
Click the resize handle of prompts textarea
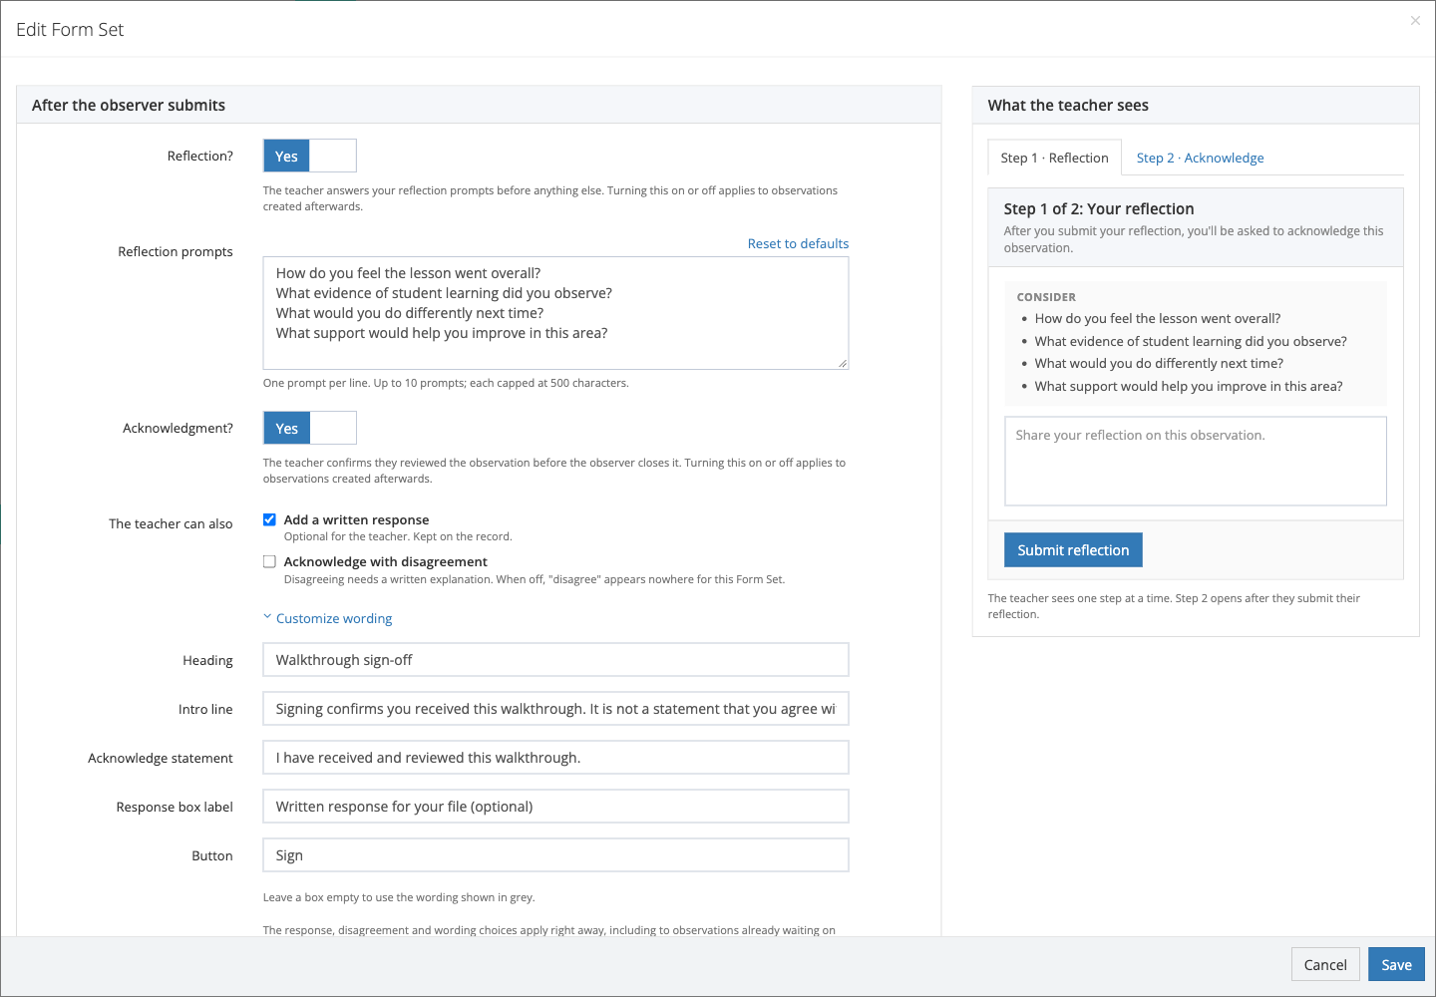pos(843,363)
